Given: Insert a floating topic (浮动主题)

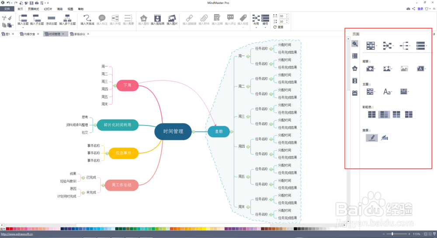Looking at the screenshot, I should 51,18.
